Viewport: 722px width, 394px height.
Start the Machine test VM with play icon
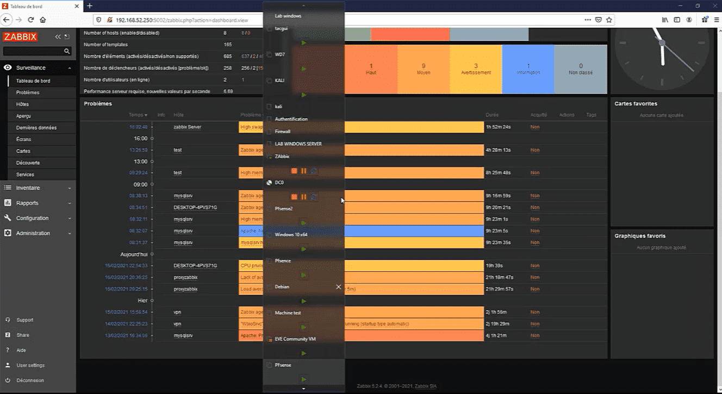(303, 327)
